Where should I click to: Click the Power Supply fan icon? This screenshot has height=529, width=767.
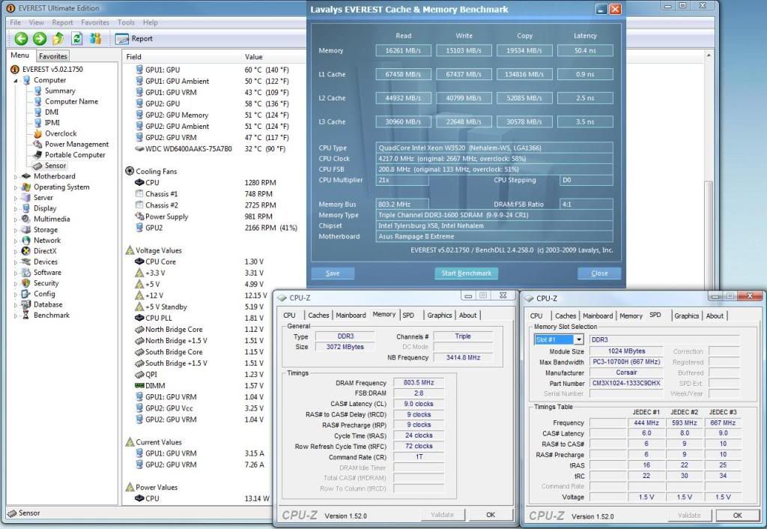pyautogui.click(x=139, y=217)
